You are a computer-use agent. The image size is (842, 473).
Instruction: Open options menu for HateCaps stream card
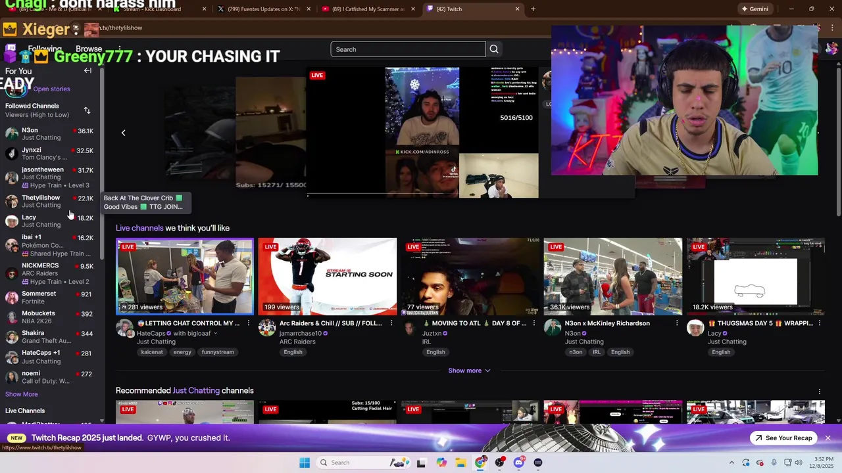pyautogui.click(x=249, y=323)
